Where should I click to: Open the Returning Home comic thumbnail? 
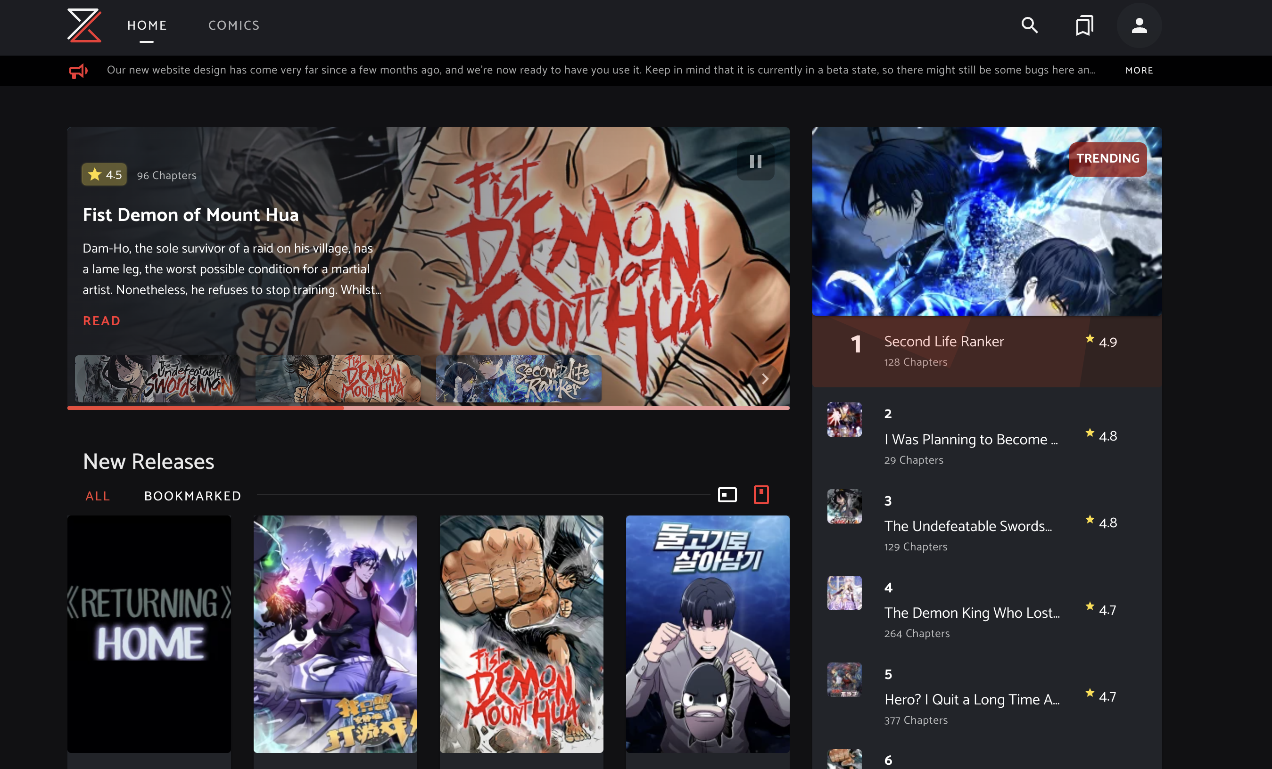pos(149,634)
